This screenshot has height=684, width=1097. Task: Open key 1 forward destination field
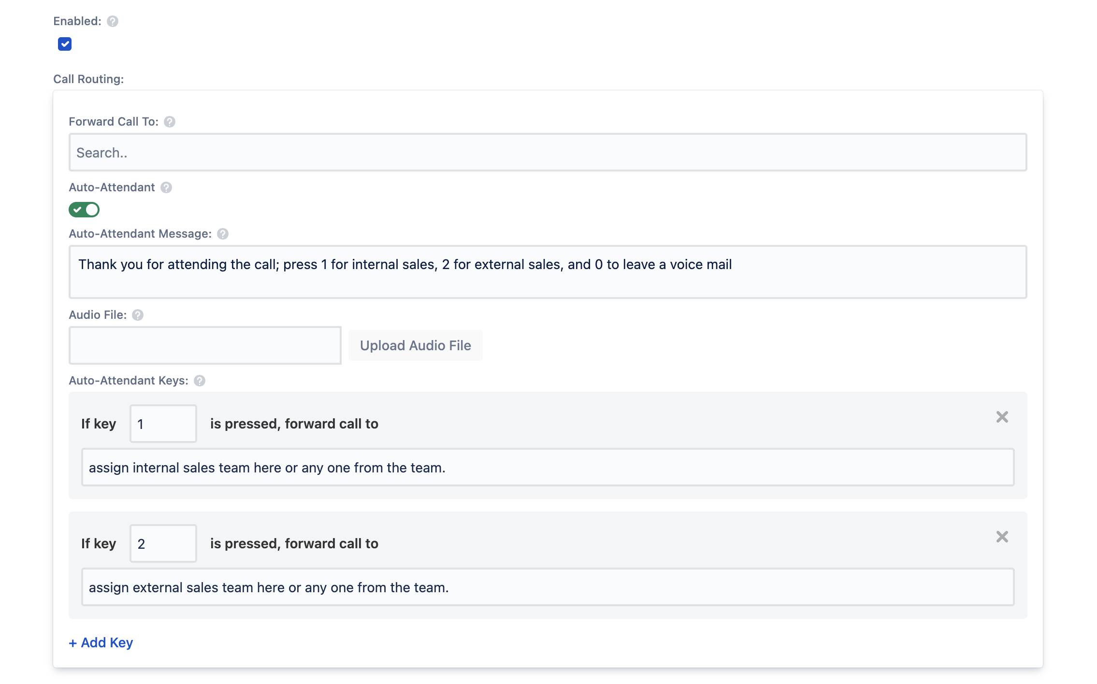click(x=548, y=468)
